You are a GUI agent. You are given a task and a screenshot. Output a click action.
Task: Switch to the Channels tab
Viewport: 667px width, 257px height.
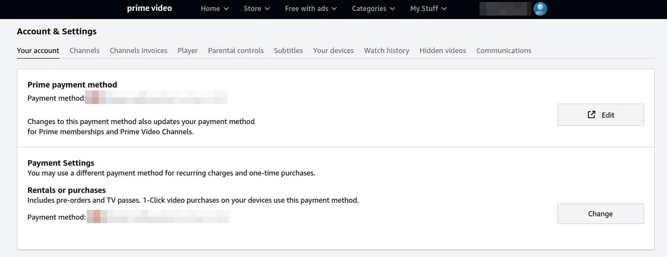84,51
